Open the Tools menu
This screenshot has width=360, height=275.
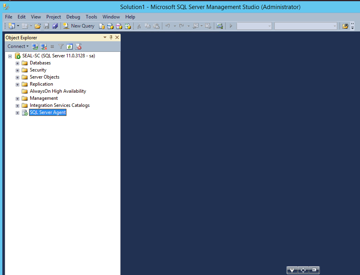click(x=91, y=17)
